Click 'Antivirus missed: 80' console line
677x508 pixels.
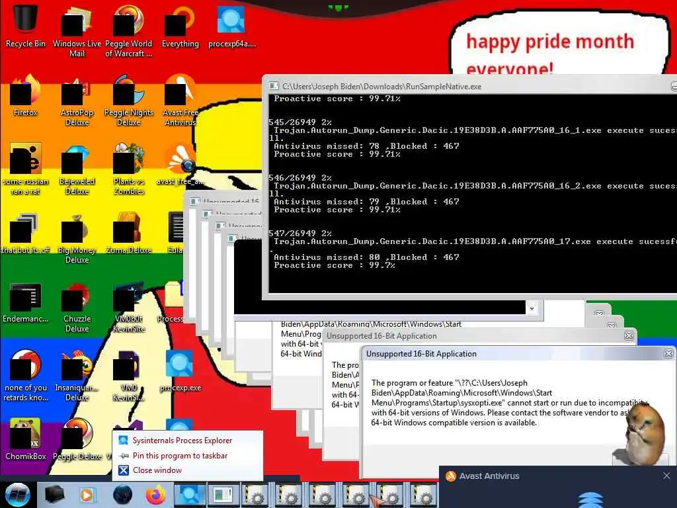366,257
